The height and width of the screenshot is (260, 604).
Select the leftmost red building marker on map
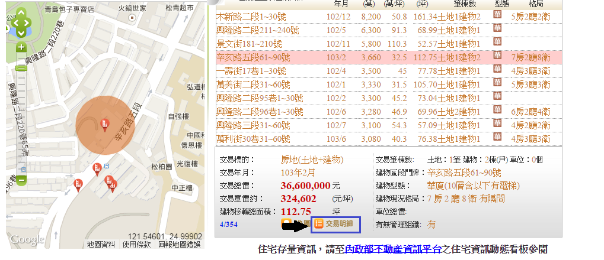coord(78,185)
